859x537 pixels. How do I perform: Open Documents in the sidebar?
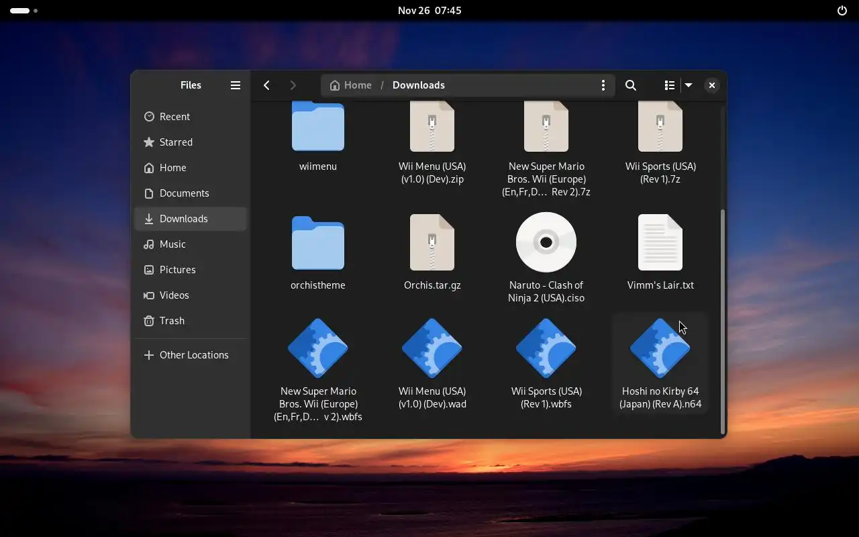click(191, 193)
